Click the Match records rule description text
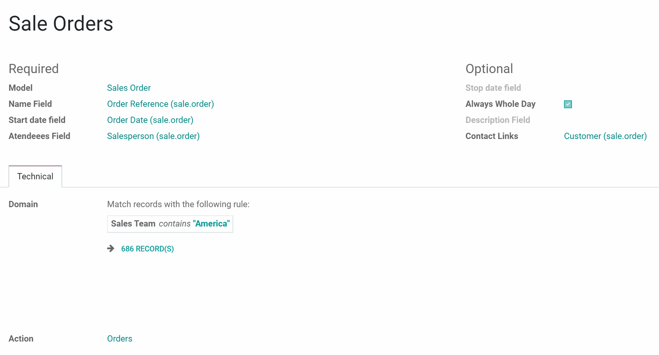The width and height of the screenshot is (659, 355). (178, 204)
